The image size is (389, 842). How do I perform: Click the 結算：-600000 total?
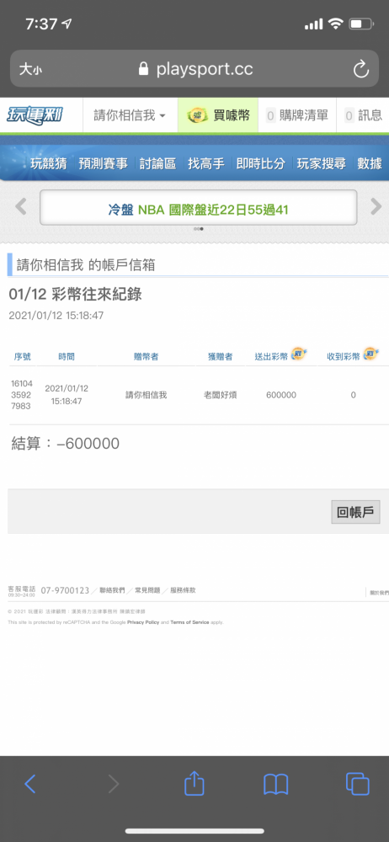(x=66, y=444)
